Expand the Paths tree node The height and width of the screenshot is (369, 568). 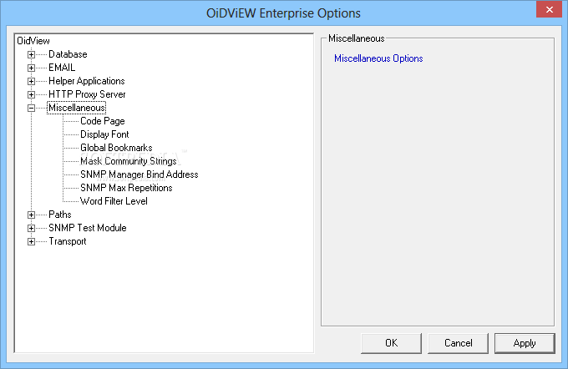(31, 215)
